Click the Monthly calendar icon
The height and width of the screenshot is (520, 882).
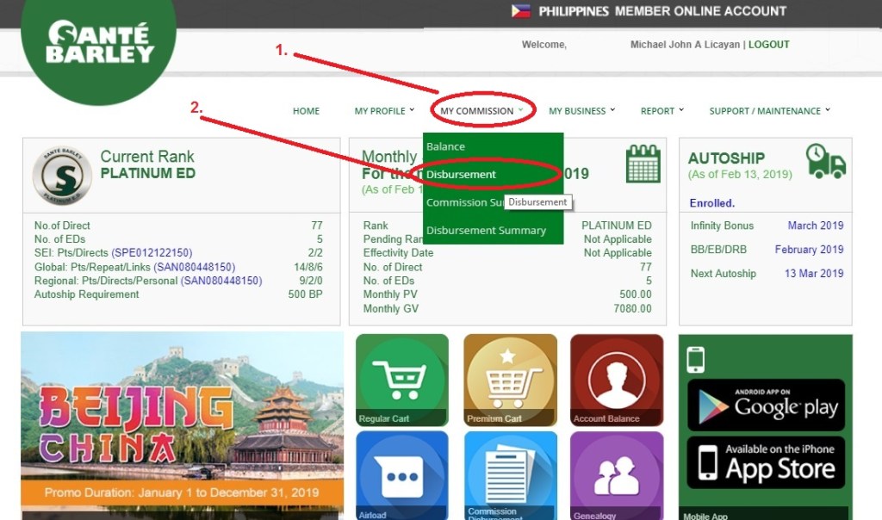(643, 164)
